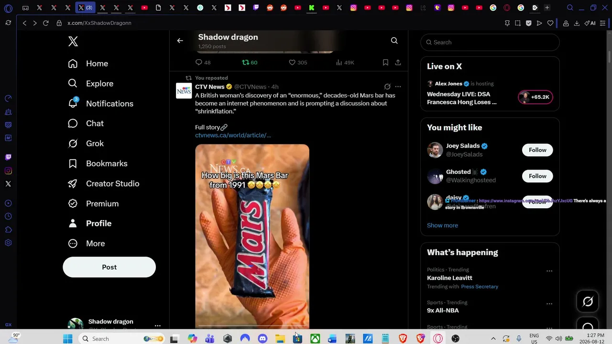This screenshot has width=612, height=344.
Task: Search the Shadow dragon profile with the magnifier
Action: 394,41
